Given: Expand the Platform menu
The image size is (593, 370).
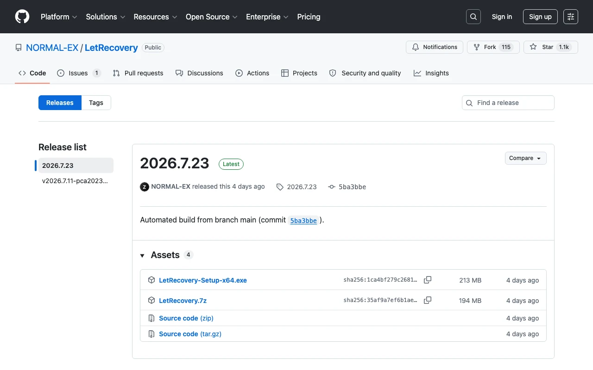Looking at the screenshot, I should (x=58, y=17).
